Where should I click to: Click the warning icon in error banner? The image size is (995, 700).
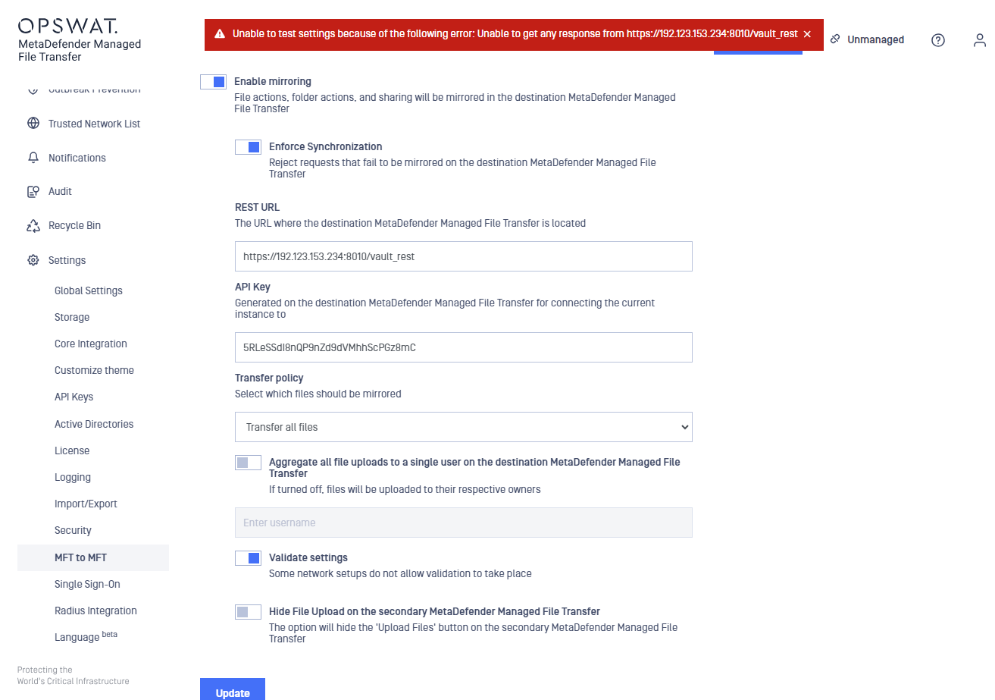pos(220,34)
